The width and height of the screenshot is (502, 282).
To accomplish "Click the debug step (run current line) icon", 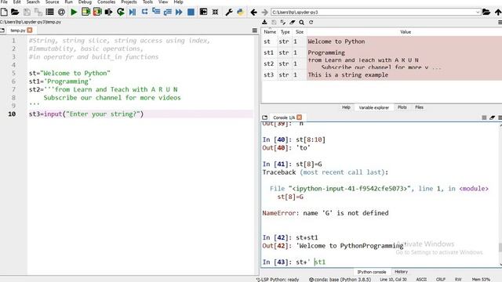I will click(144, 12).
